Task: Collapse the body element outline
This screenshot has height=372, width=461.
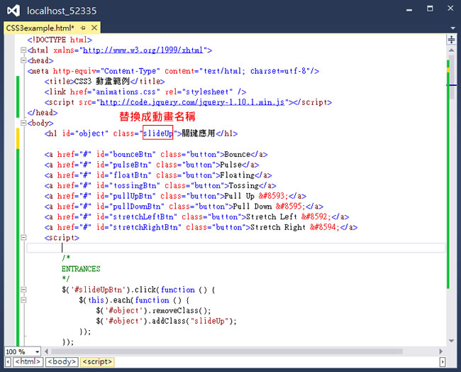Action: tap(23, 123)
